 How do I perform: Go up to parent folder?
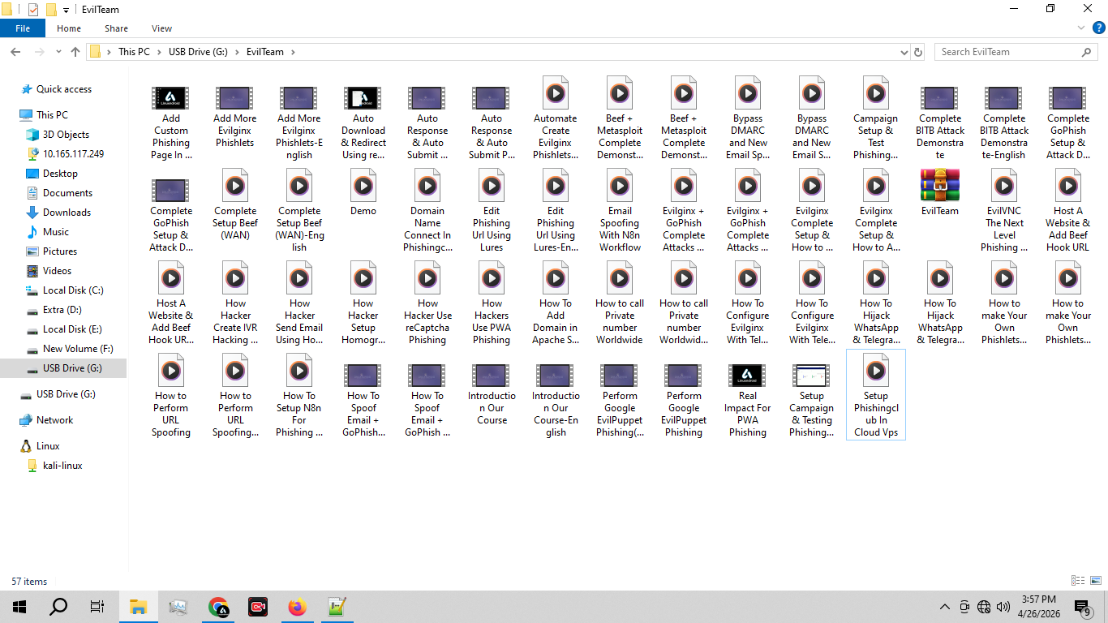(75, 52)
